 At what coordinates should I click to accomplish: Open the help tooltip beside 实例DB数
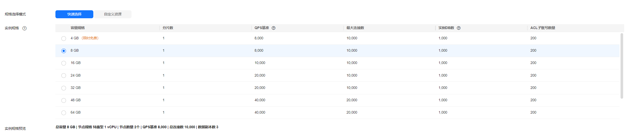click(x=459, y=28)
